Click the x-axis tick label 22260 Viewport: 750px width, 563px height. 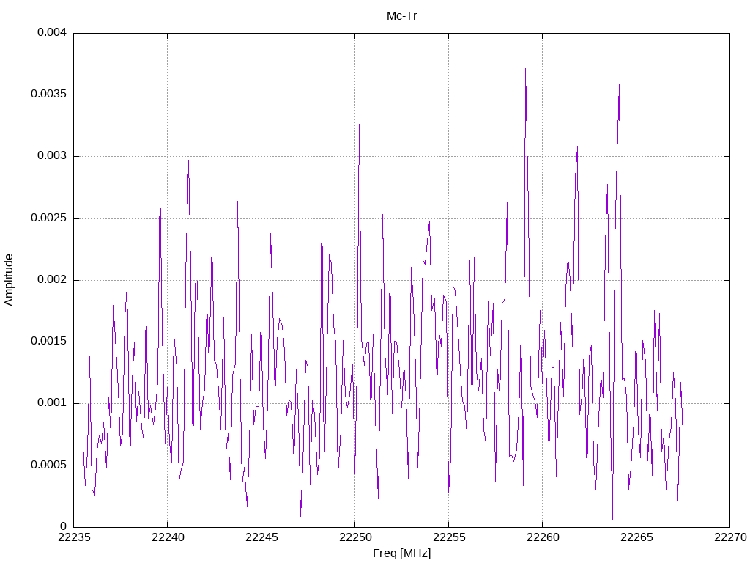[543, 537]
